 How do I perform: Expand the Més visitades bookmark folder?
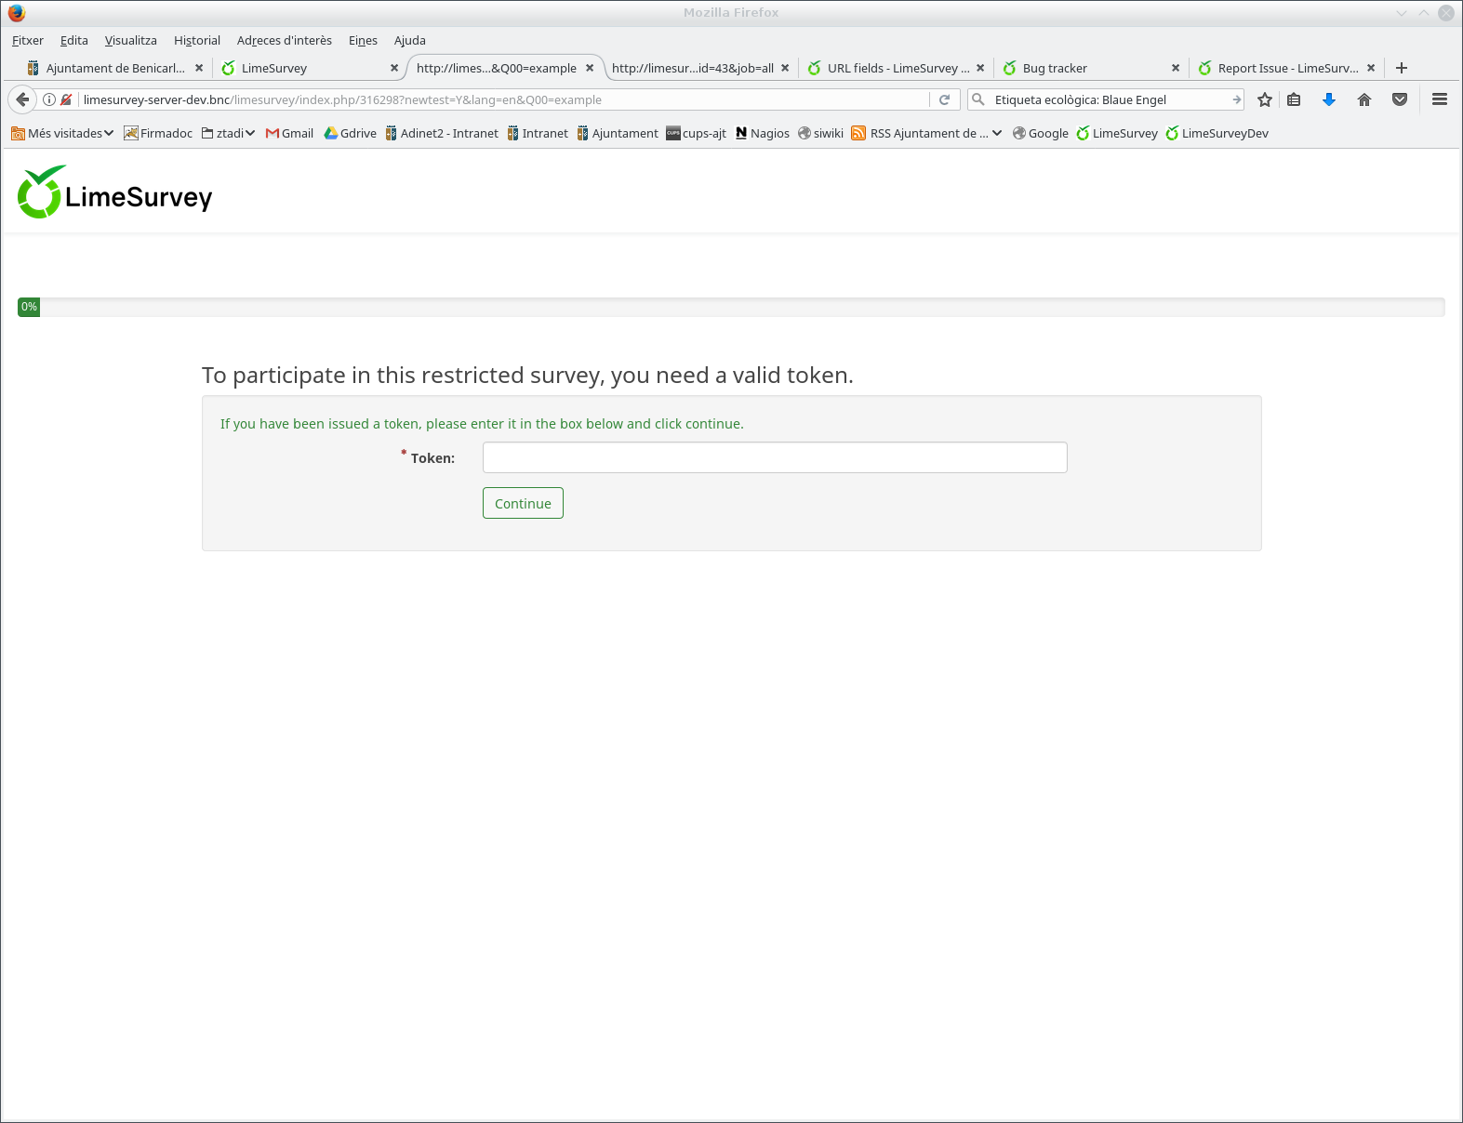coord(62,133)
